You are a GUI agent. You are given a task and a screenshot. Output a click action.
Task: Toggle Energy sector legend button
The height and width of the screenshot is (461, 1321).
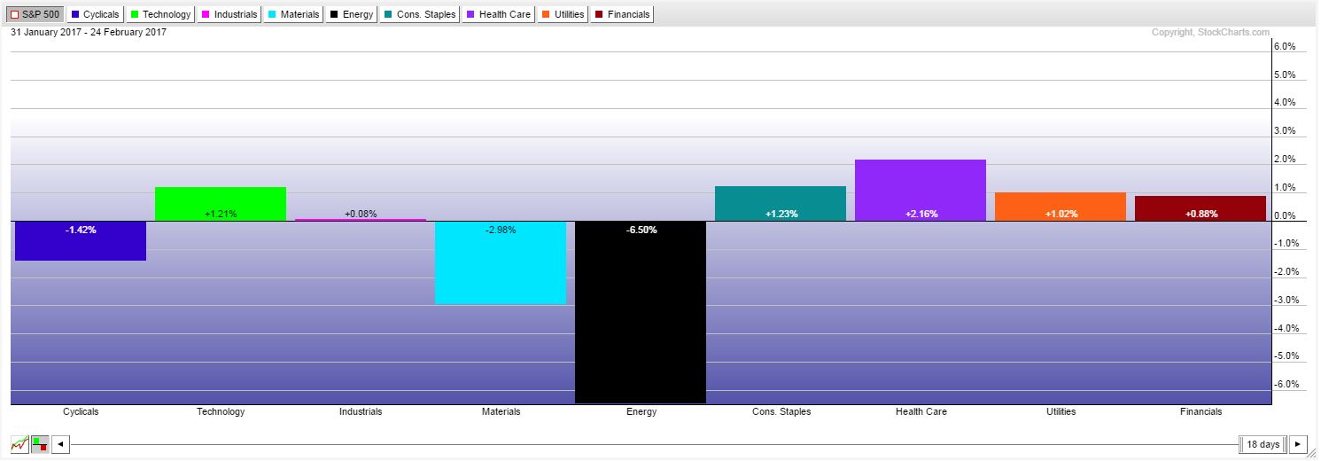(352, 14)
